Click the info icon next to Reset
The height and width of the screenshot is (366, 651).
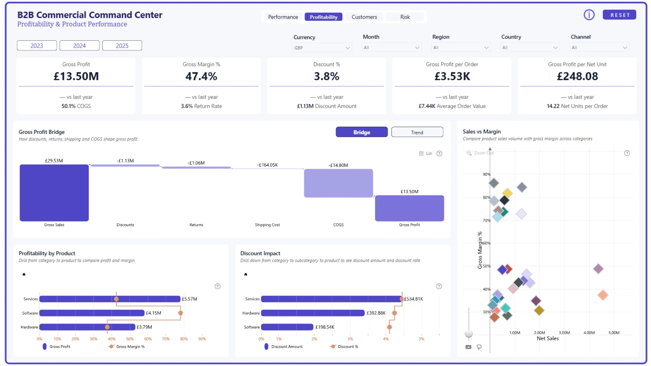pos(589,15)
